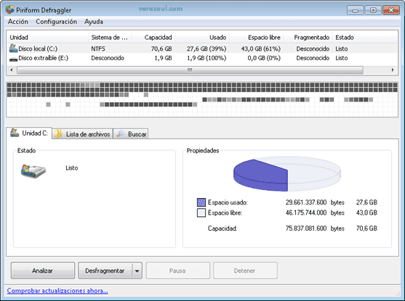Click the dark block row in the drive map
The width and height of the screenshot is (405, 301).
[x=202, y=90]
